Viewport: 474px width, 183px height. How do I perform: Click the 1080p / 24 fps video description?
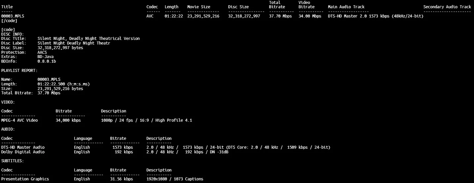point(146,120)
